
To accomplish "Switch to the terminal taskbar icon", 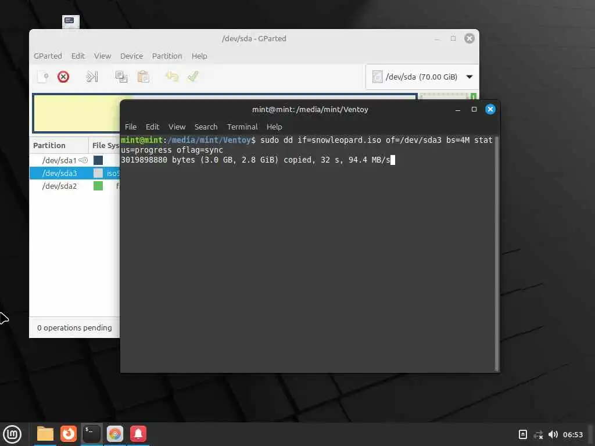I will tap(92, 434).
